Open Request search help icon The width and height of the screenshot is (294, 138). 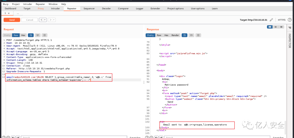[4, 137]
